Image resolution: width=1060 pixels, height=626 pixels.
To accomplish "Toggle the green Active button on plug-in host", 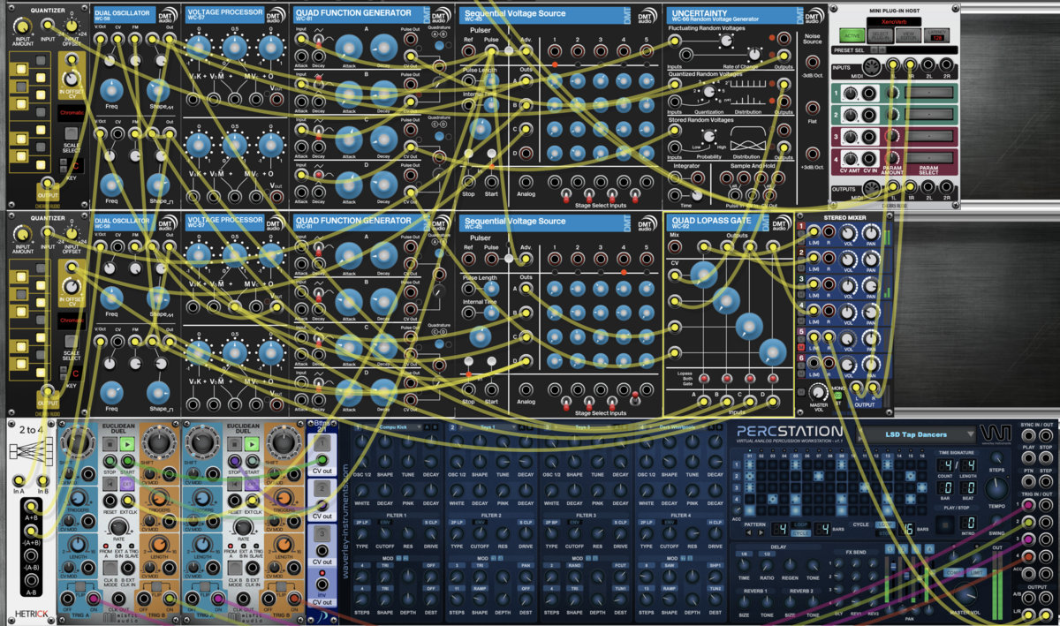I will click(852, 34).
